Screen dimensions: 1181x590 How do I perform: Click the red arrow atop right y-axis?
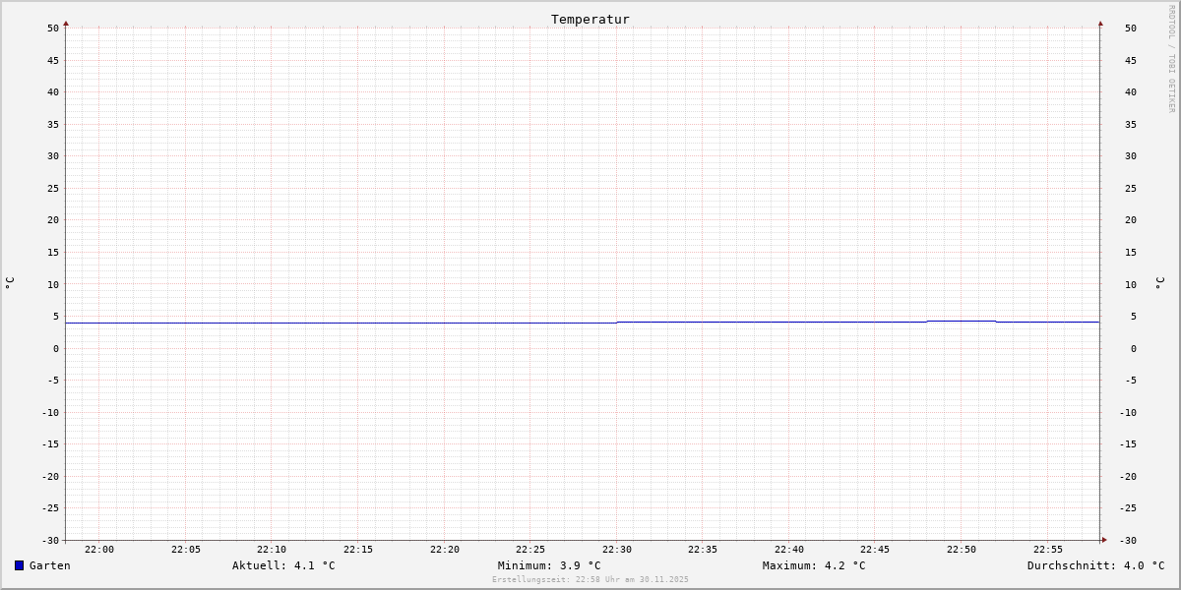pos(1100,23)
